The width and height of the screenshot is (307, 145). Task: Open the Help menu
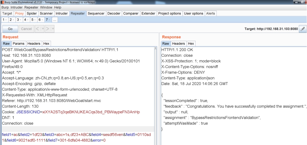click(x=57, y=7)
